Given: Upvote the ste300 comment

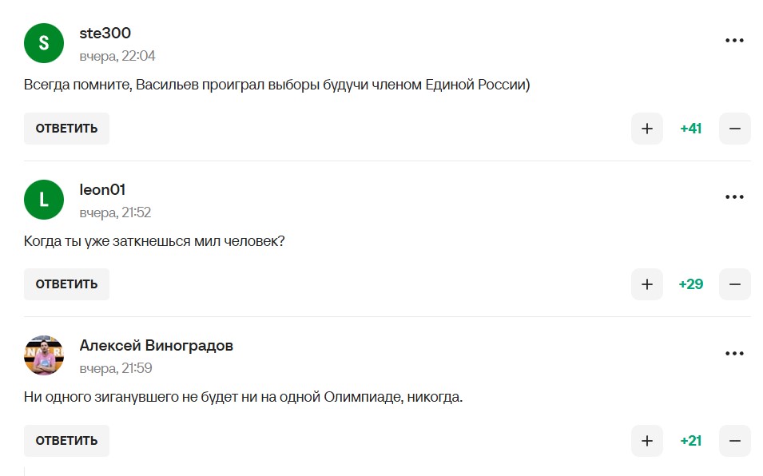Looking at the screenshot, I should [646, 129].
